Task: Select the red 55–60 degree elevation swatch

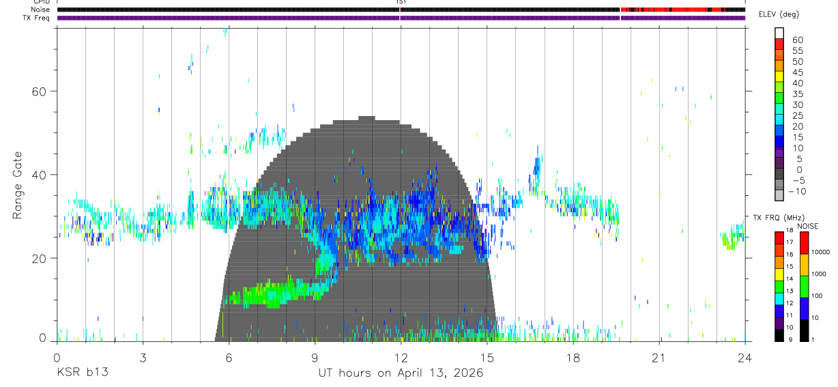Action: (779, 44)
